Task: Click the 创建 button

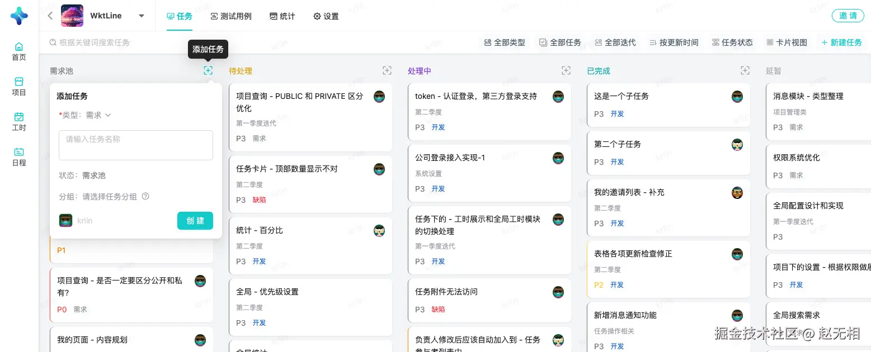Action: [195, 221]
